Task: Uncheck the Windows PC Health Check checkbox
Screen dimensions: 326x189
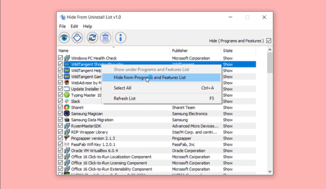Action: 60,58
